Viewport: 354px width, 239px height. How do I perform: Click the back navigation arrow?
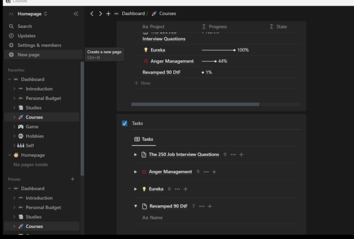pyautogui.click(x=92, y=14)
